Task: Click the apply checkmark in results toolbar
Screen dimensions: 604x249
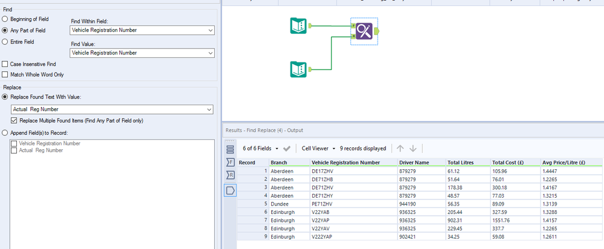Action: tap(287, 149)
